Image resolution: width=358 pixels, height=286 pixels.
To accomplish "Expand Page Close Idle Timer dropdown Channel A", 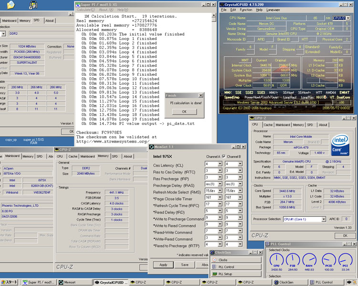I will (220, 197).
